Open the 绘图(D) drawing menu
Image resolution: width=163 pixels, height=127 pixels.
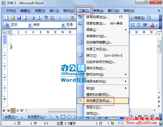[11, 117]
